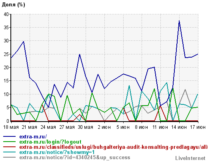Viewport: 208px width, 162px height.
Task: Click the LiveInternet text
Action: pos(190,158)
